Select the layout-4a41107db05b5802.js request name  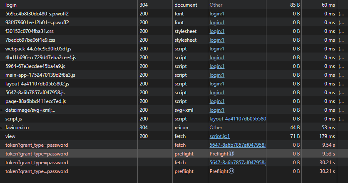click(37, 84)
